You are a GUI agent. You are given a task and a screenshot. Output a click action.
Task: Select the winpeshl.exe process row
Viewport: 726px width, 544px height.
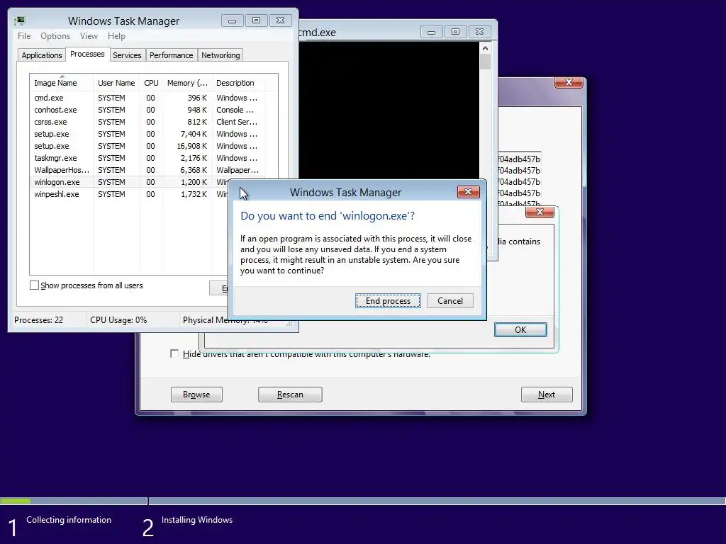pyautogui.click(x=130, y=194)
